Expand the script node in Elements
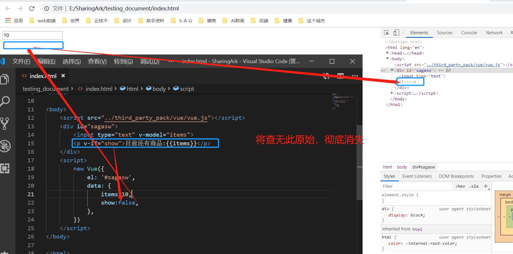Screen dimensions: 513x254 (392, 93)
